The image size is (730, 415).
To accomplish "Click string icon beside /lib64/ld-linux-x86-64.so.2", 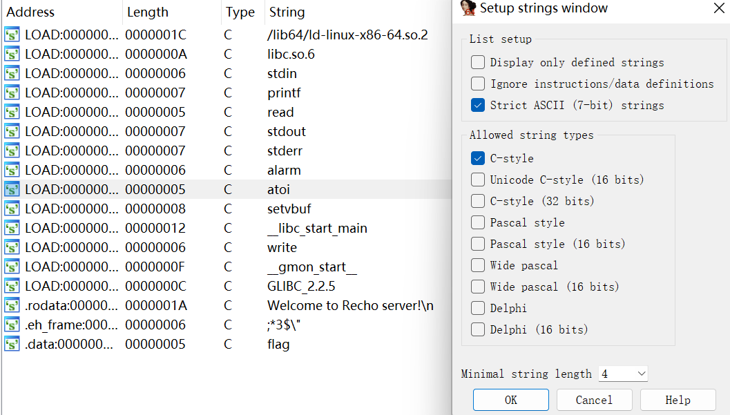I will pyautogui.click(x=12, y=35).
